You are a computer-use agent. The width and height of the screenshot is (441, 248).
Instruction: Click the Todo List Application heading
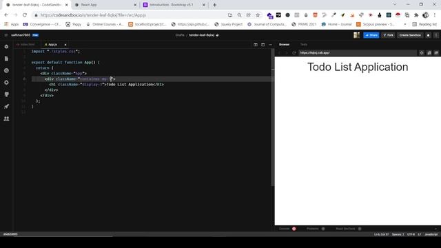coord(358,68)
